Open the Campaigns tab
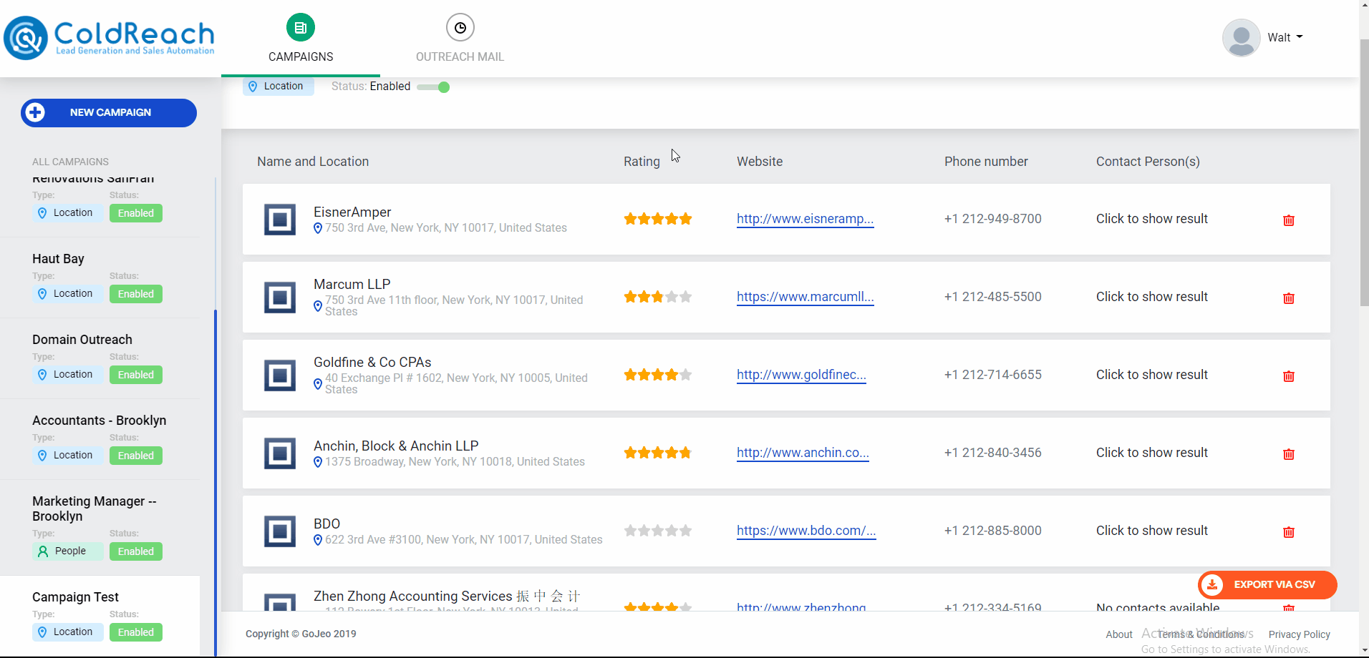Screen dimensions: 1369x658 301,39
